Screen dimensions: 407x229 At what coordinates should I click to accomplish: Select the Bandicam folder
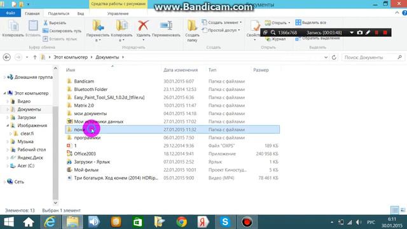point(172,81)
